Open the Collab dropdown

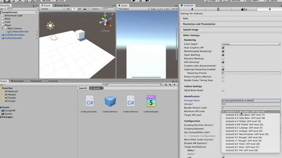[x=211, y=1]
